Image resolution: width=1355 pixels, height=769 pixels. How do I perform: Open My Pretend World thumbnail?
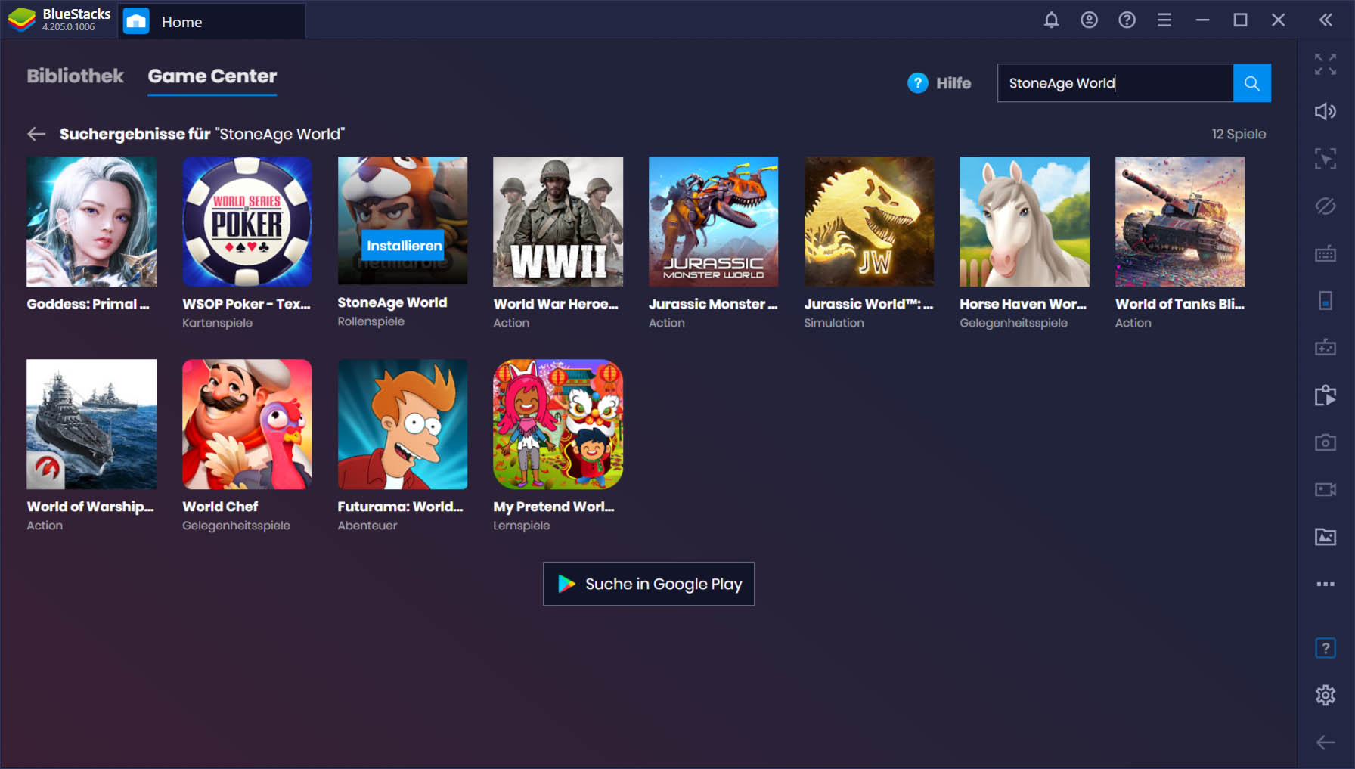558,424
